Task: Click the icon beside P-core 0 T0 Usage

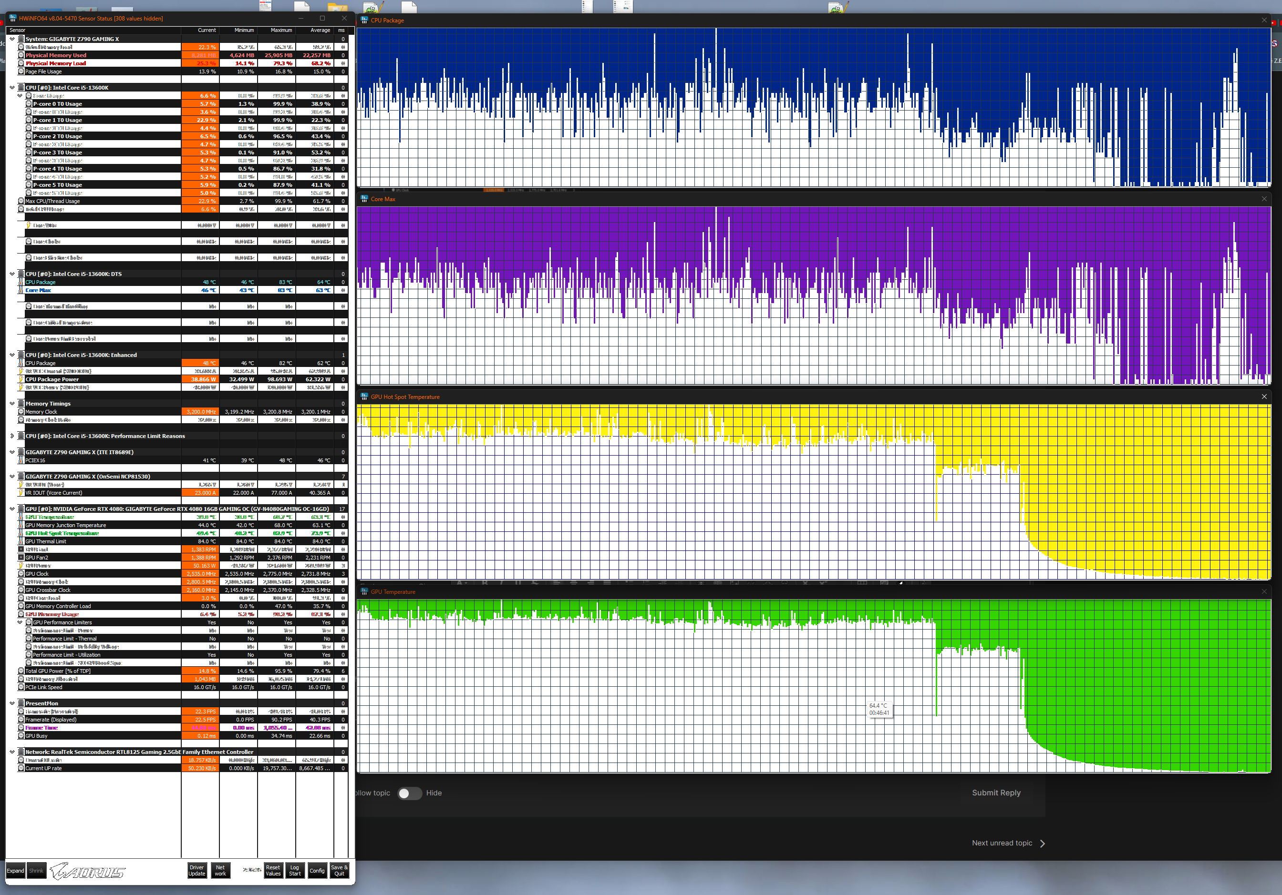Action: click(x=29, y=104)
